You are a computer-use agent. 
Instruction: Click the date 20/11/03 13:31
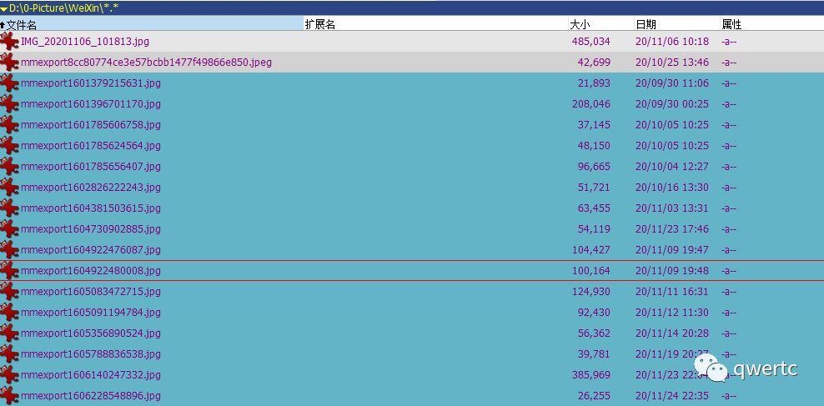coord(672,208)
